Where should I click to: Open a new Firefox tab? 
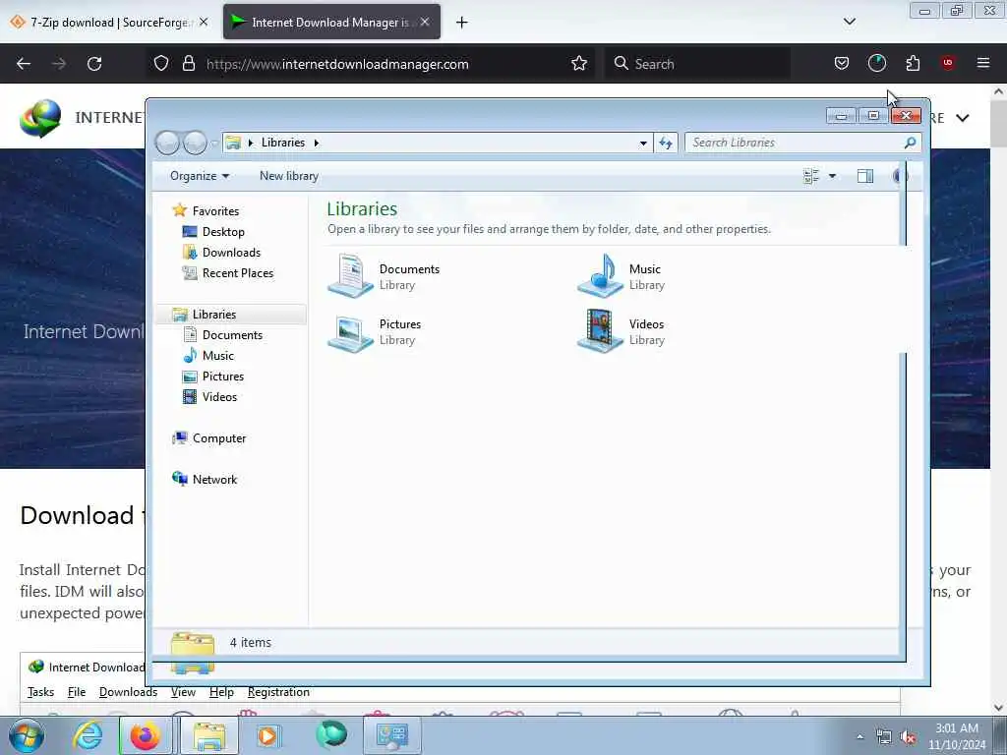tap(462, 23)
